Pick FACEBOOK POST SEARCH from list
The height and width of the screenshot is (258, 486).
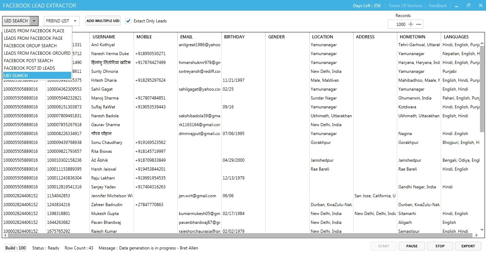tap(28, 61)
